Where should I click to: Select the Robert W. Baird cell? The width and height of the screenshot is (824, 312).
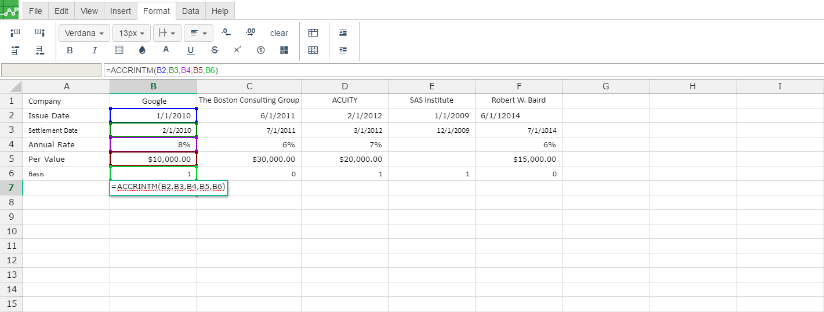[x=518, y=101]
